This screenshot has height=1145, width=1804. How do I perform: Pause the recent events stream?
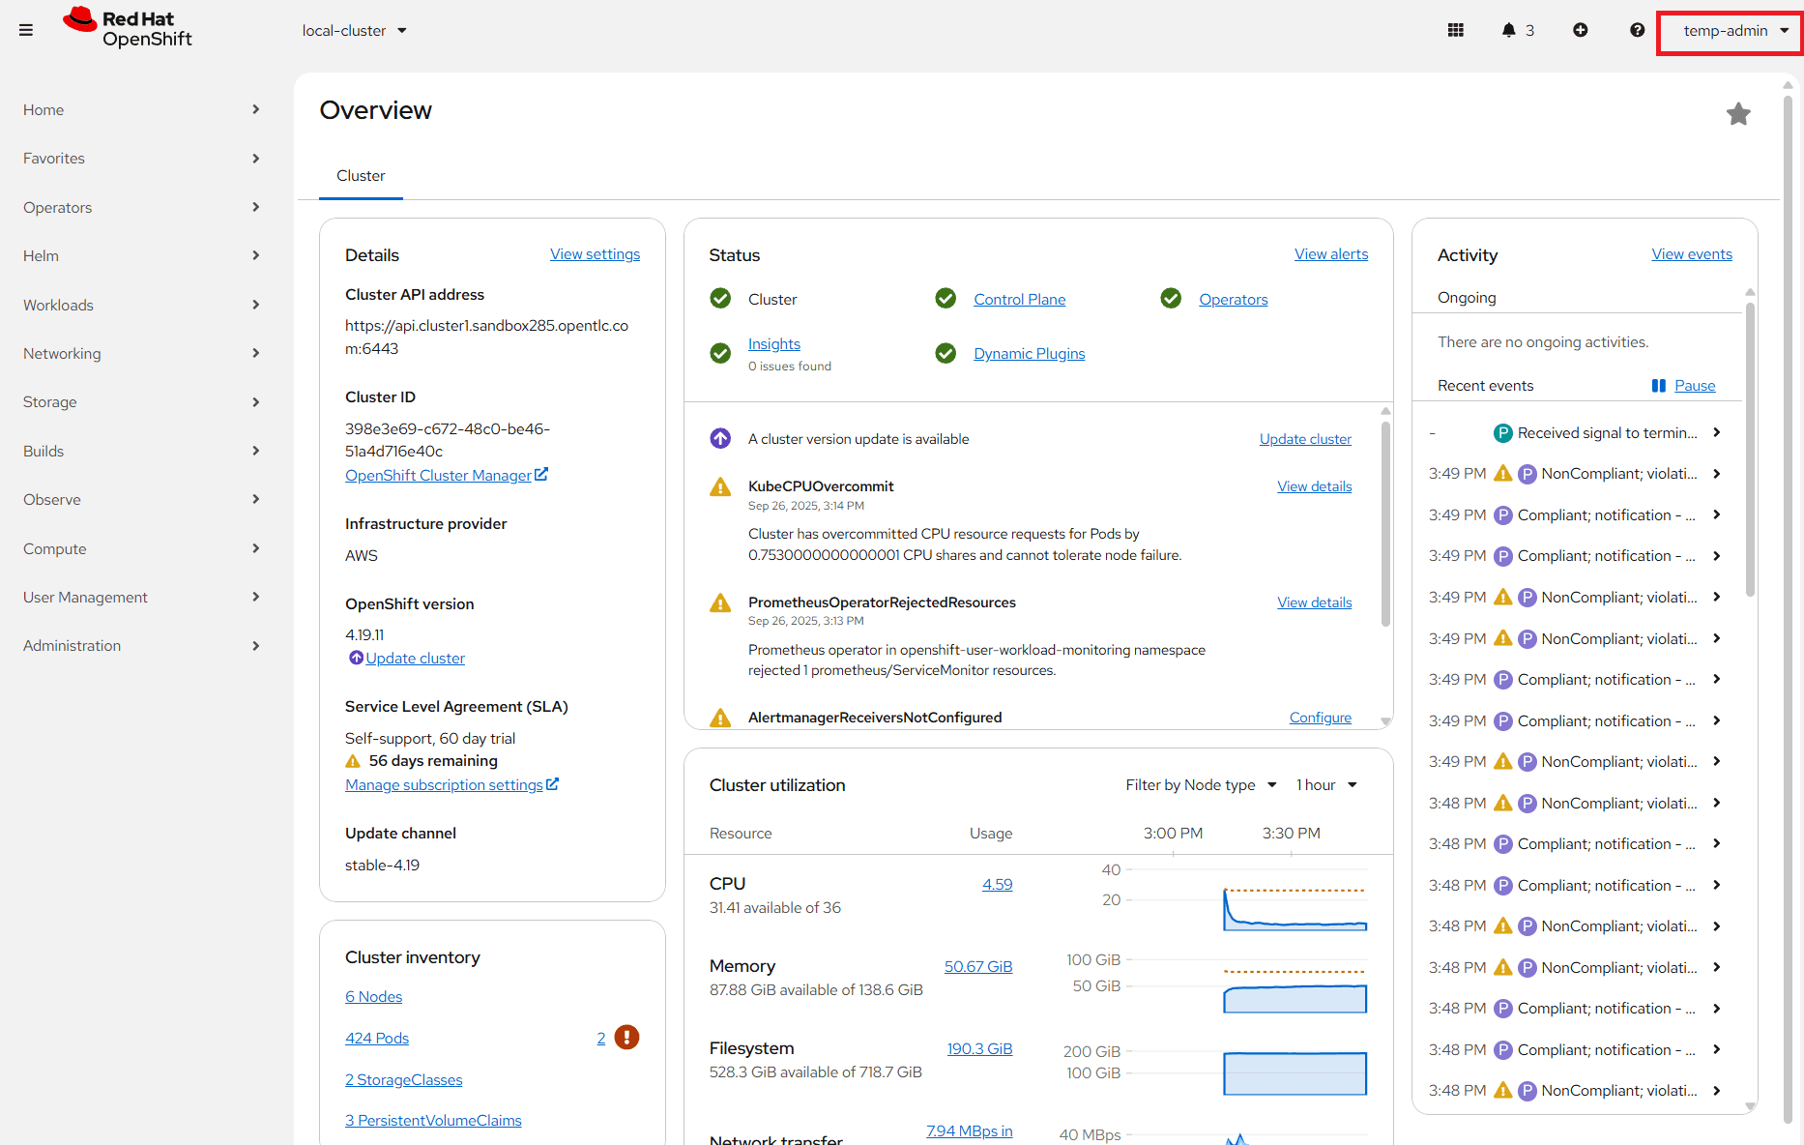pyautogui.click(x=1683, y=385)
